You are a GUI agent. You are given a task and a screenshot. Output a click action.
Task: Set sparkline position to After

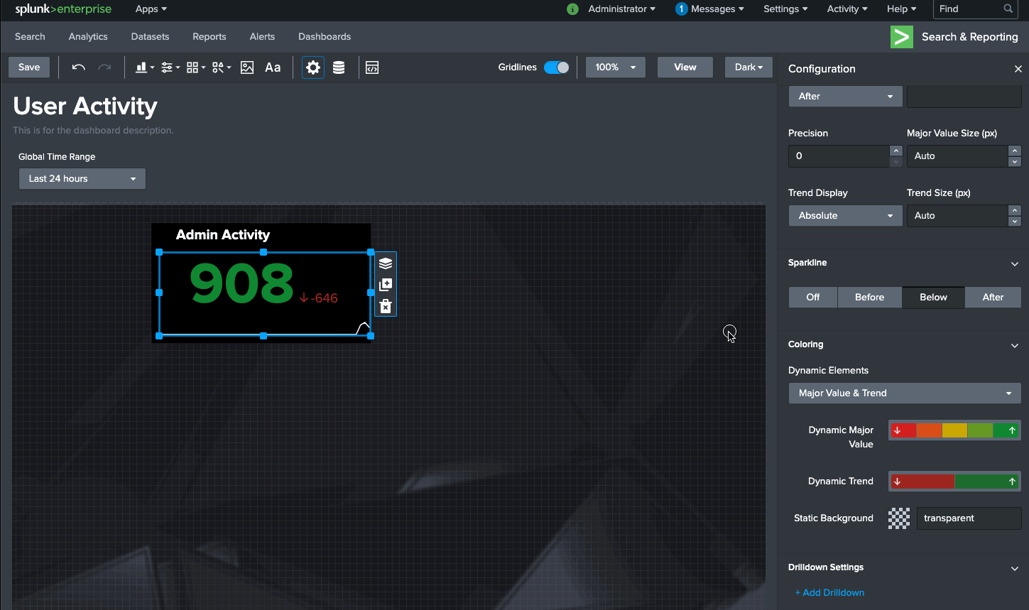pos(992,298)
